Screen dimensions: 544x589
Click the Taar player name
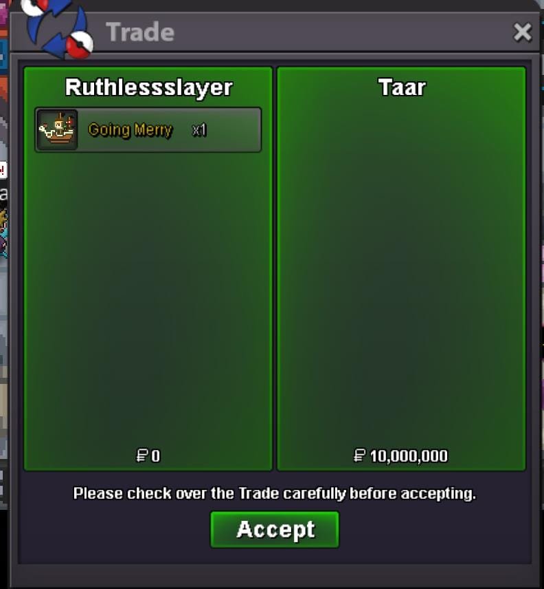tap(402, 87)
